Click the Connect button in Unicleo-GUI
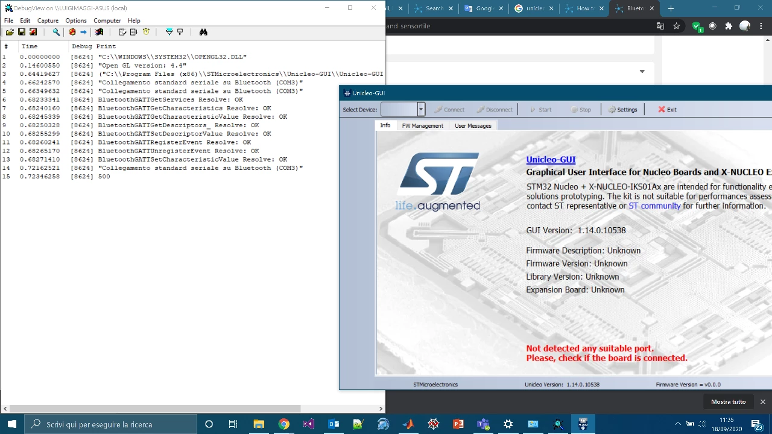772x434 pixels. (x=449, y=109)
